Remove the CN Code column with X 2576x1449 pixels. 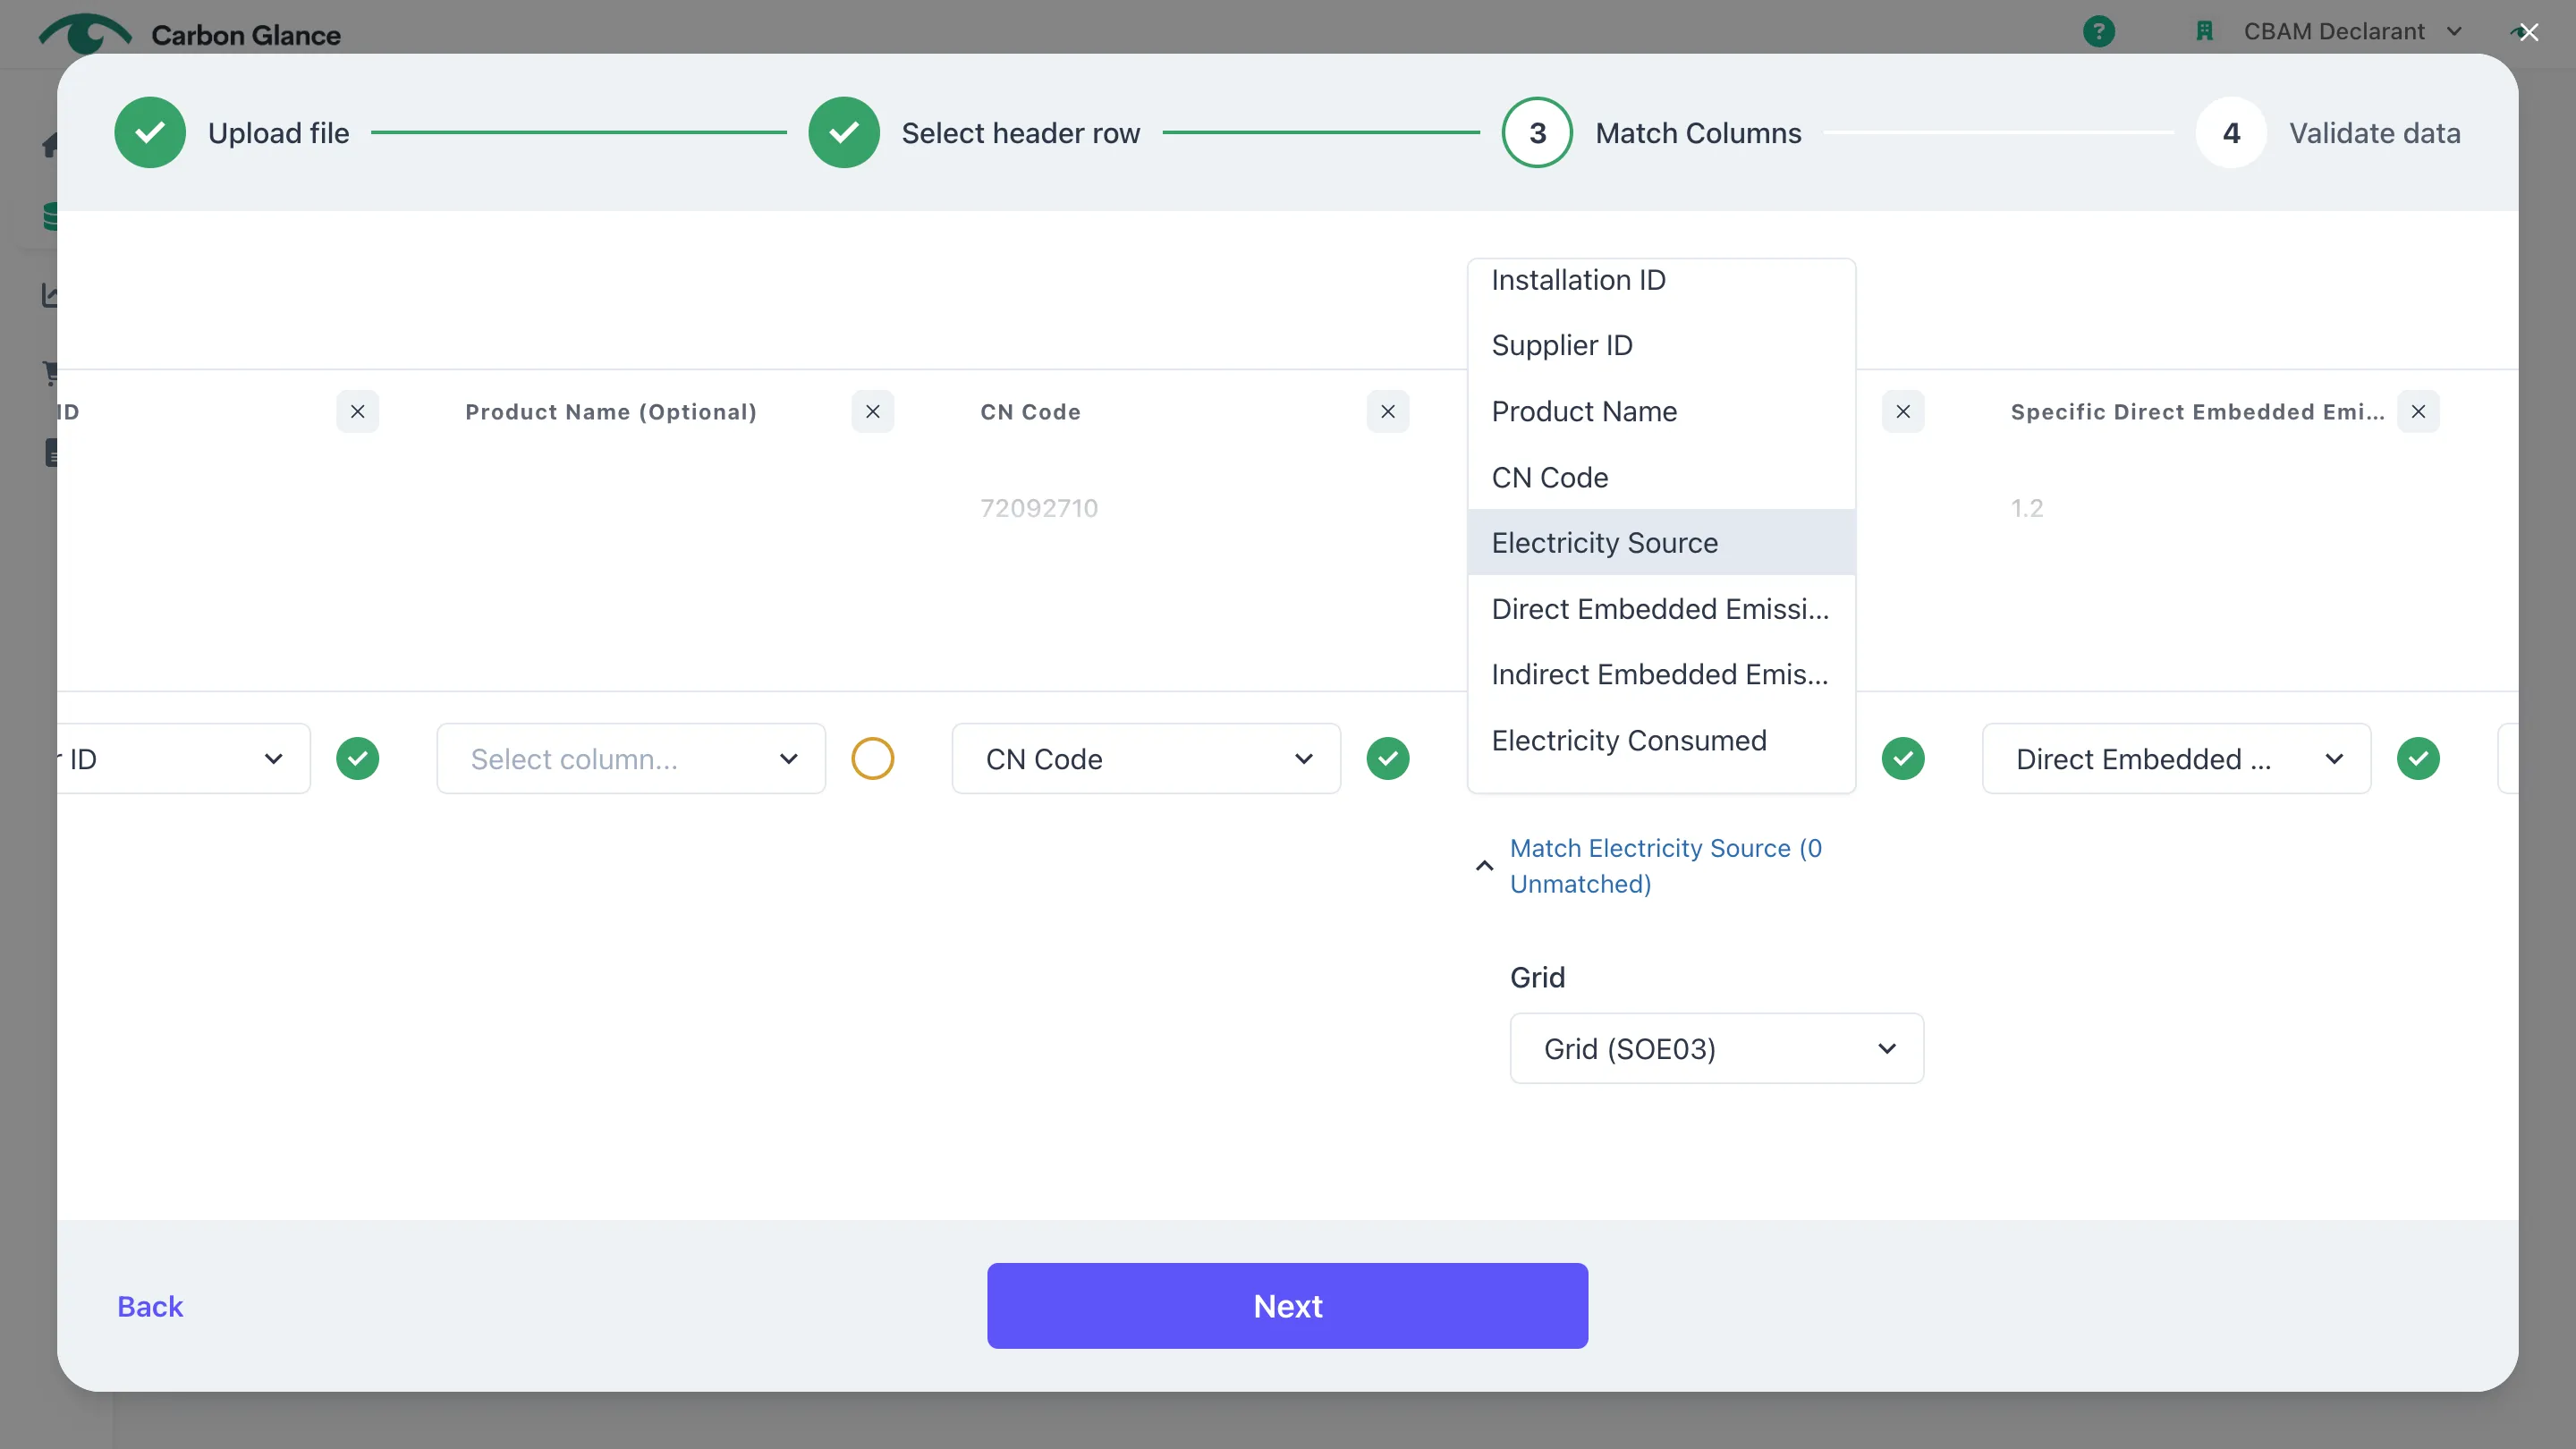[1388, 412]
